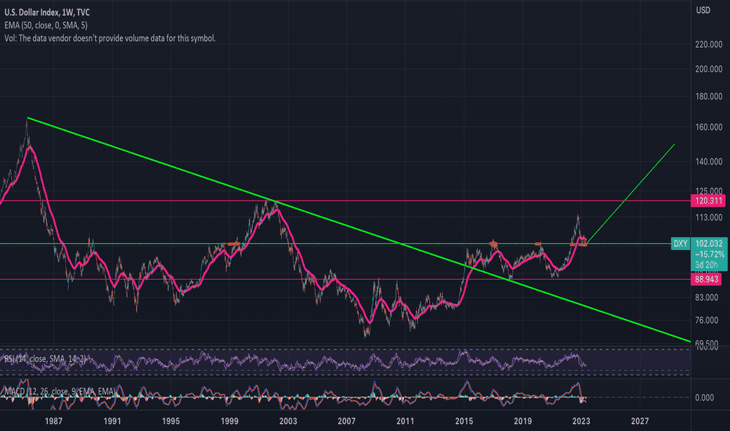Viewport: 730px width, 431px height.
Task: Select the -15.72% change label
Action: [710, 255]
